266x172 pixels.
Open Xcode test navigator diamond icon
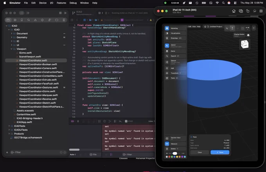(42, 20)
